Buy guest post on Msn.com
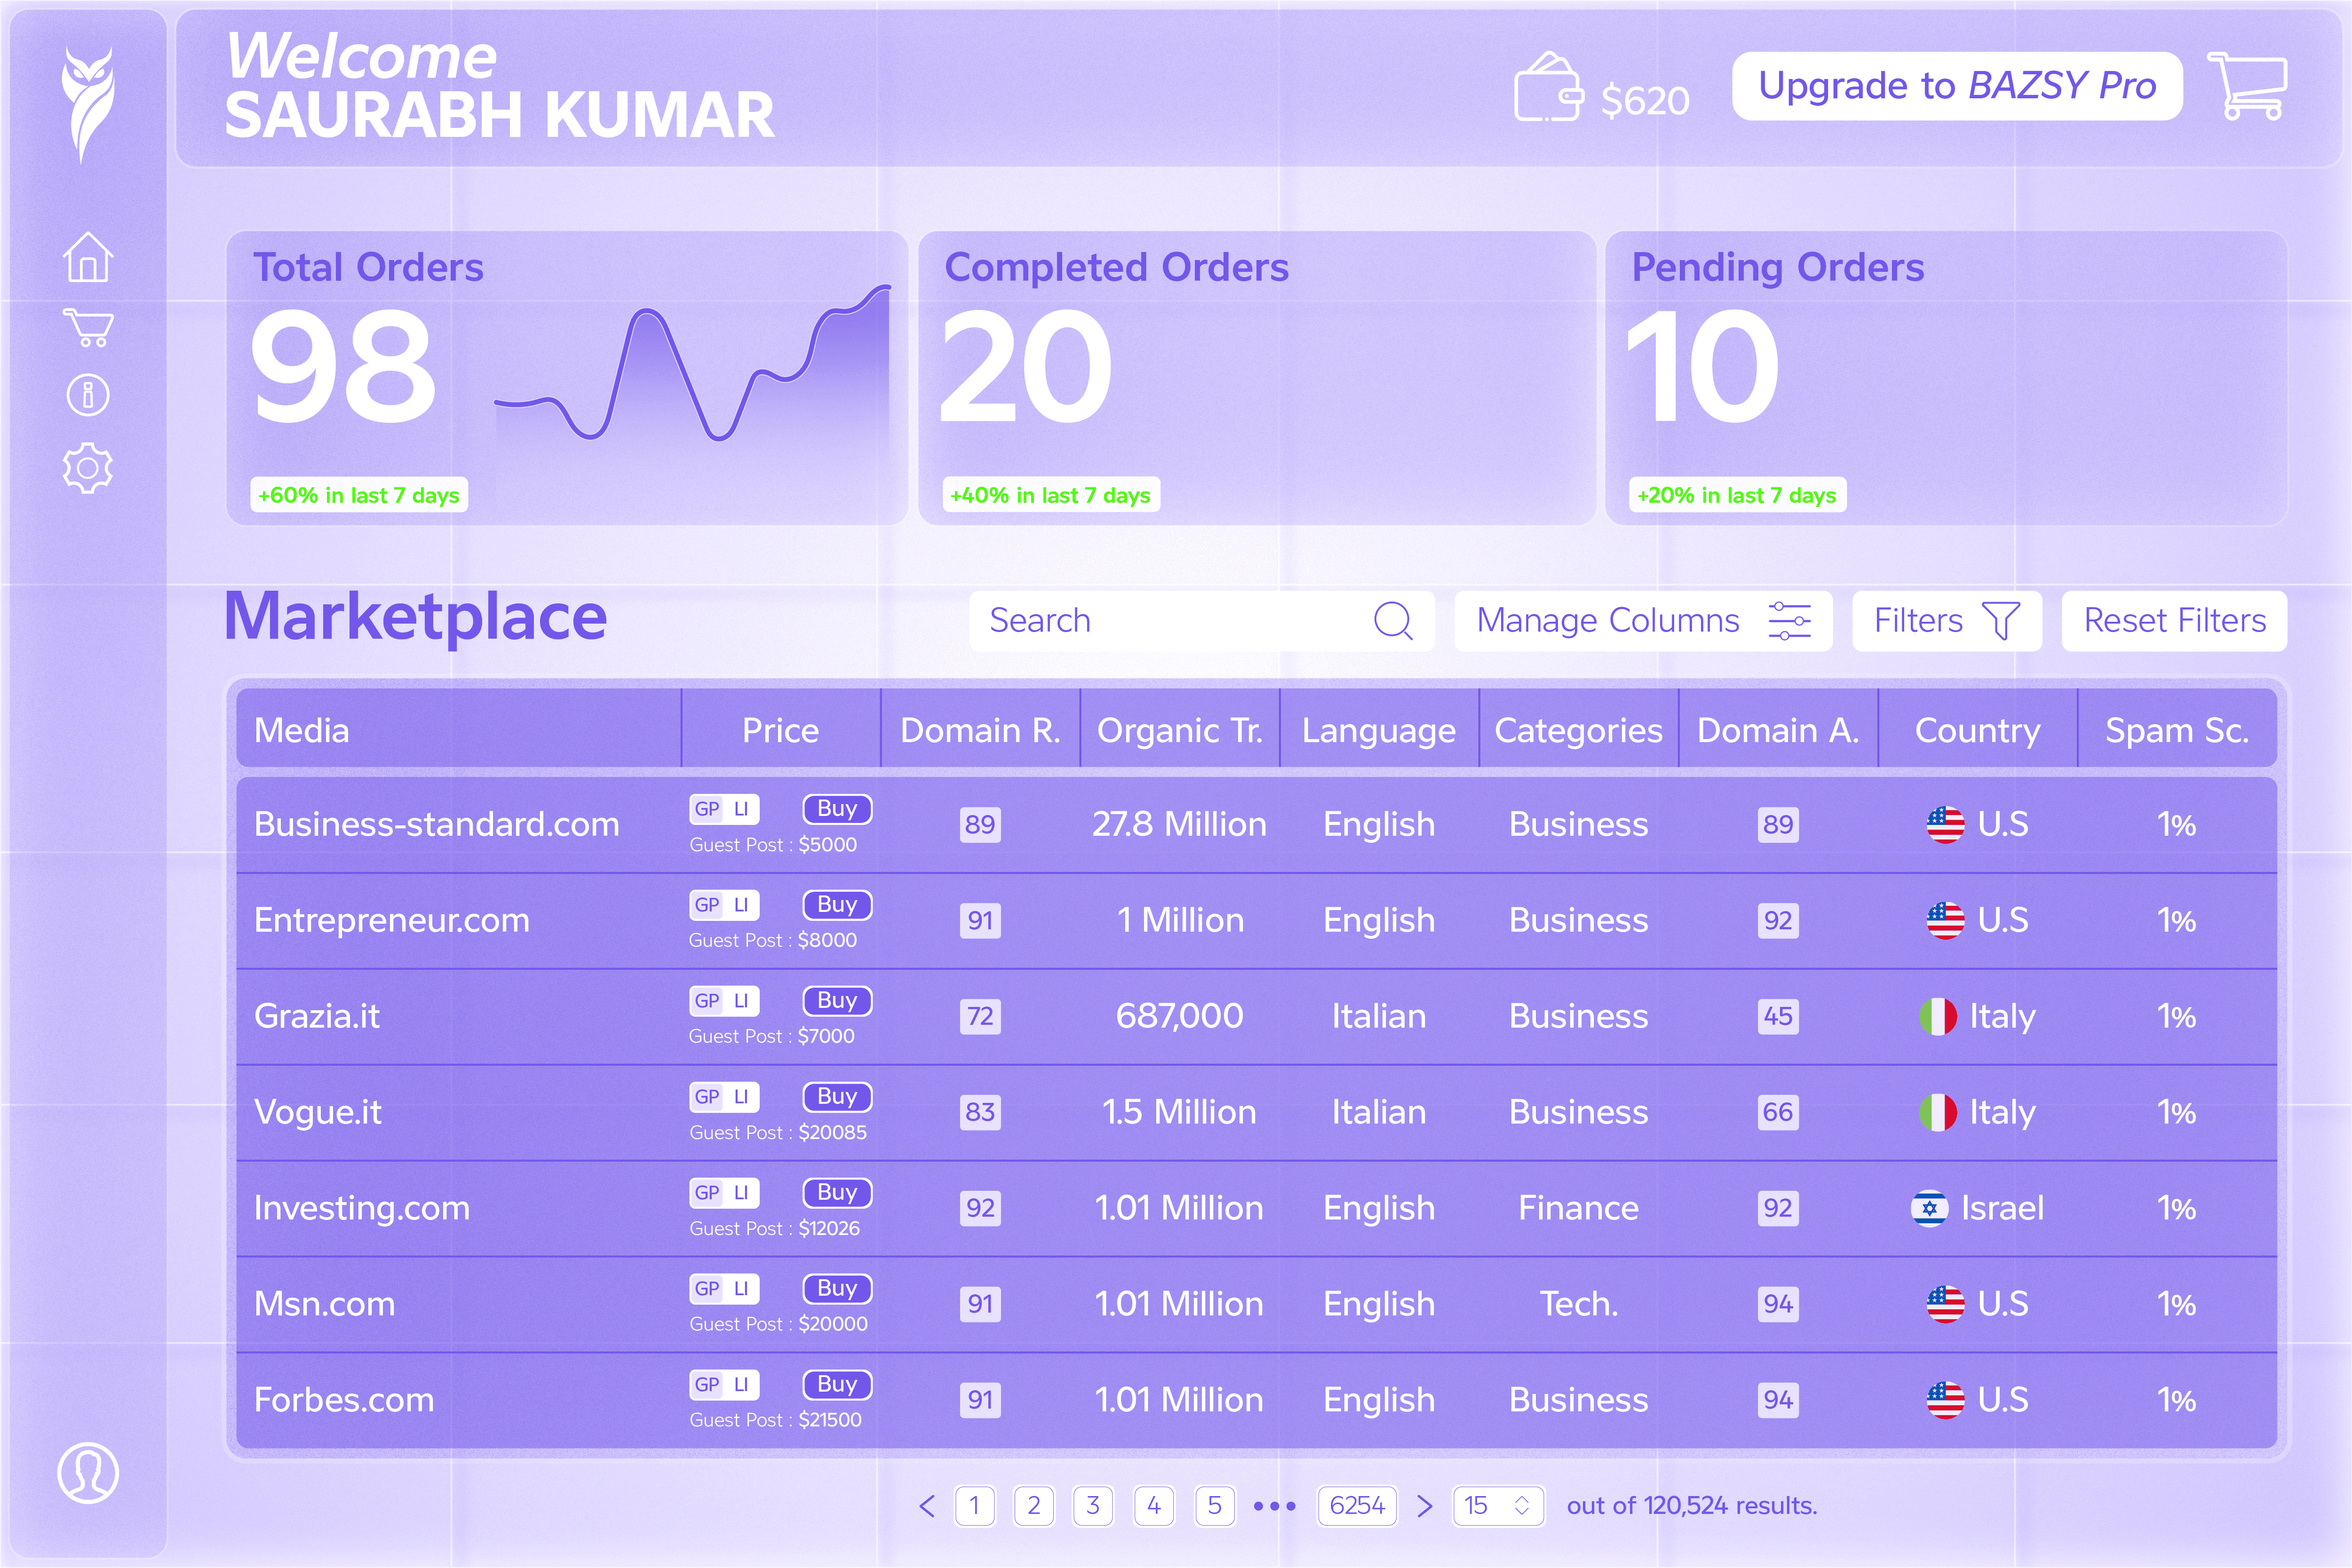 [x=838, y=1289]
